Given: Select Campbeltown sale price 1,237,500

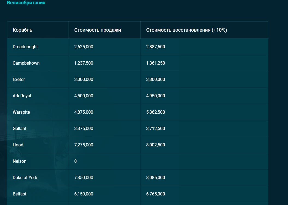Looking at the screenshot, I should 84,63.
